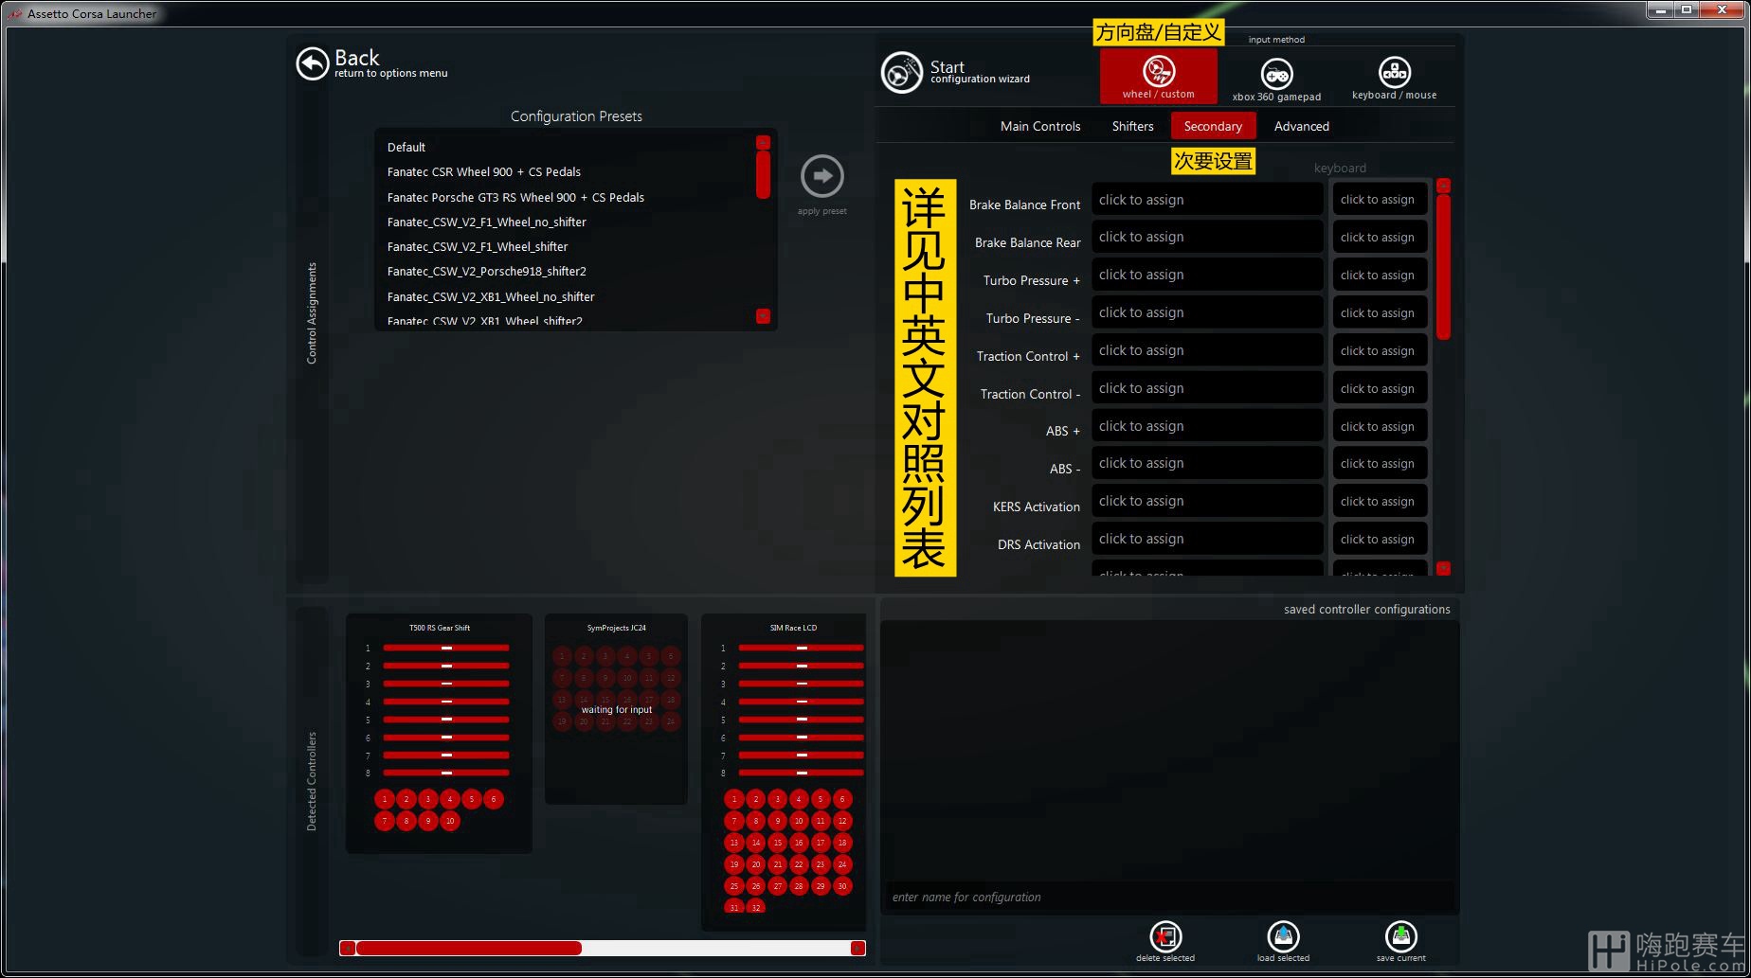The image size is (1751, 978).
Task: Open the Main Controls tab
Action: 1039,126
